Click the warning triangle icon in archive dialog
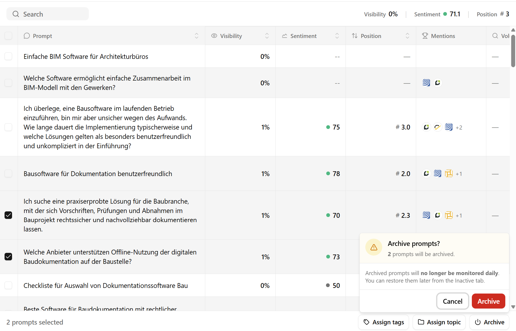This screenshot has width=516, height=331. (x=374, y=247)
